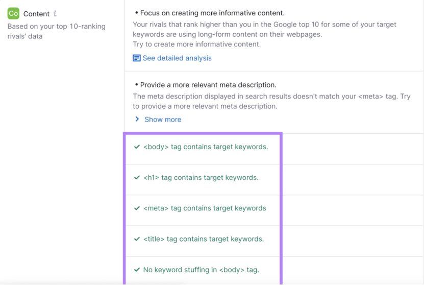Click the checkmark next to <h1> tag item
Screen dimensions: 424x285
tap(137, 178)
